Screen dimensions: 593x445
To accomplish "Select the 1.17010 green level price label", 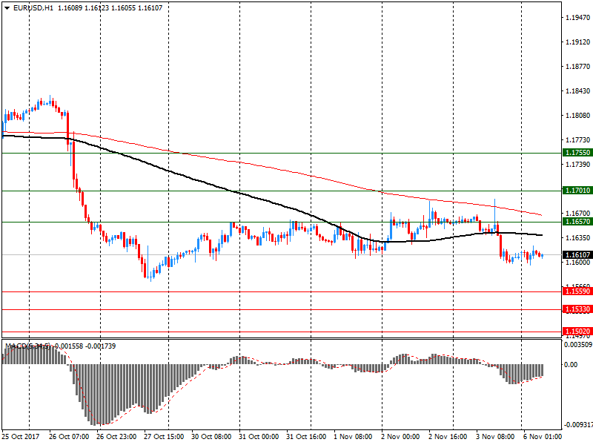I will tap(577, 191).
